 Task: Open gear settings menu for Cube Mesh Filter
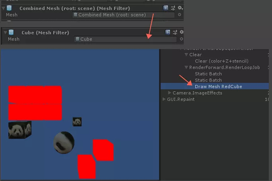(x=181, y=32)
